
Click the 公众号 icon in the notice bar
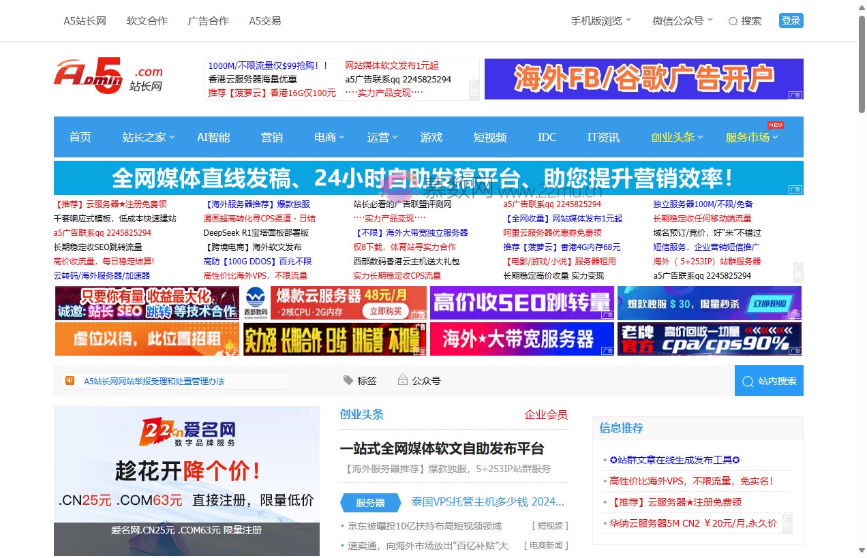click(x=402, y=380)
